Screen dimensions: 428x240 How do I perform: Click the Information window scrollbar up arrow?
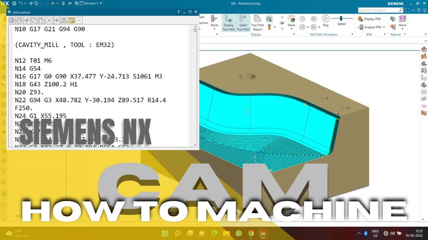(x=195, y=26)
